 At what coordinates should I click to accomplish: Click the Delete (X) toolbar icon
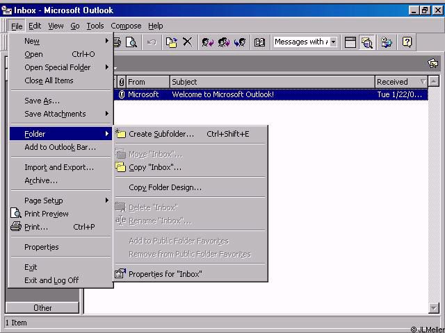click(187, 42)
